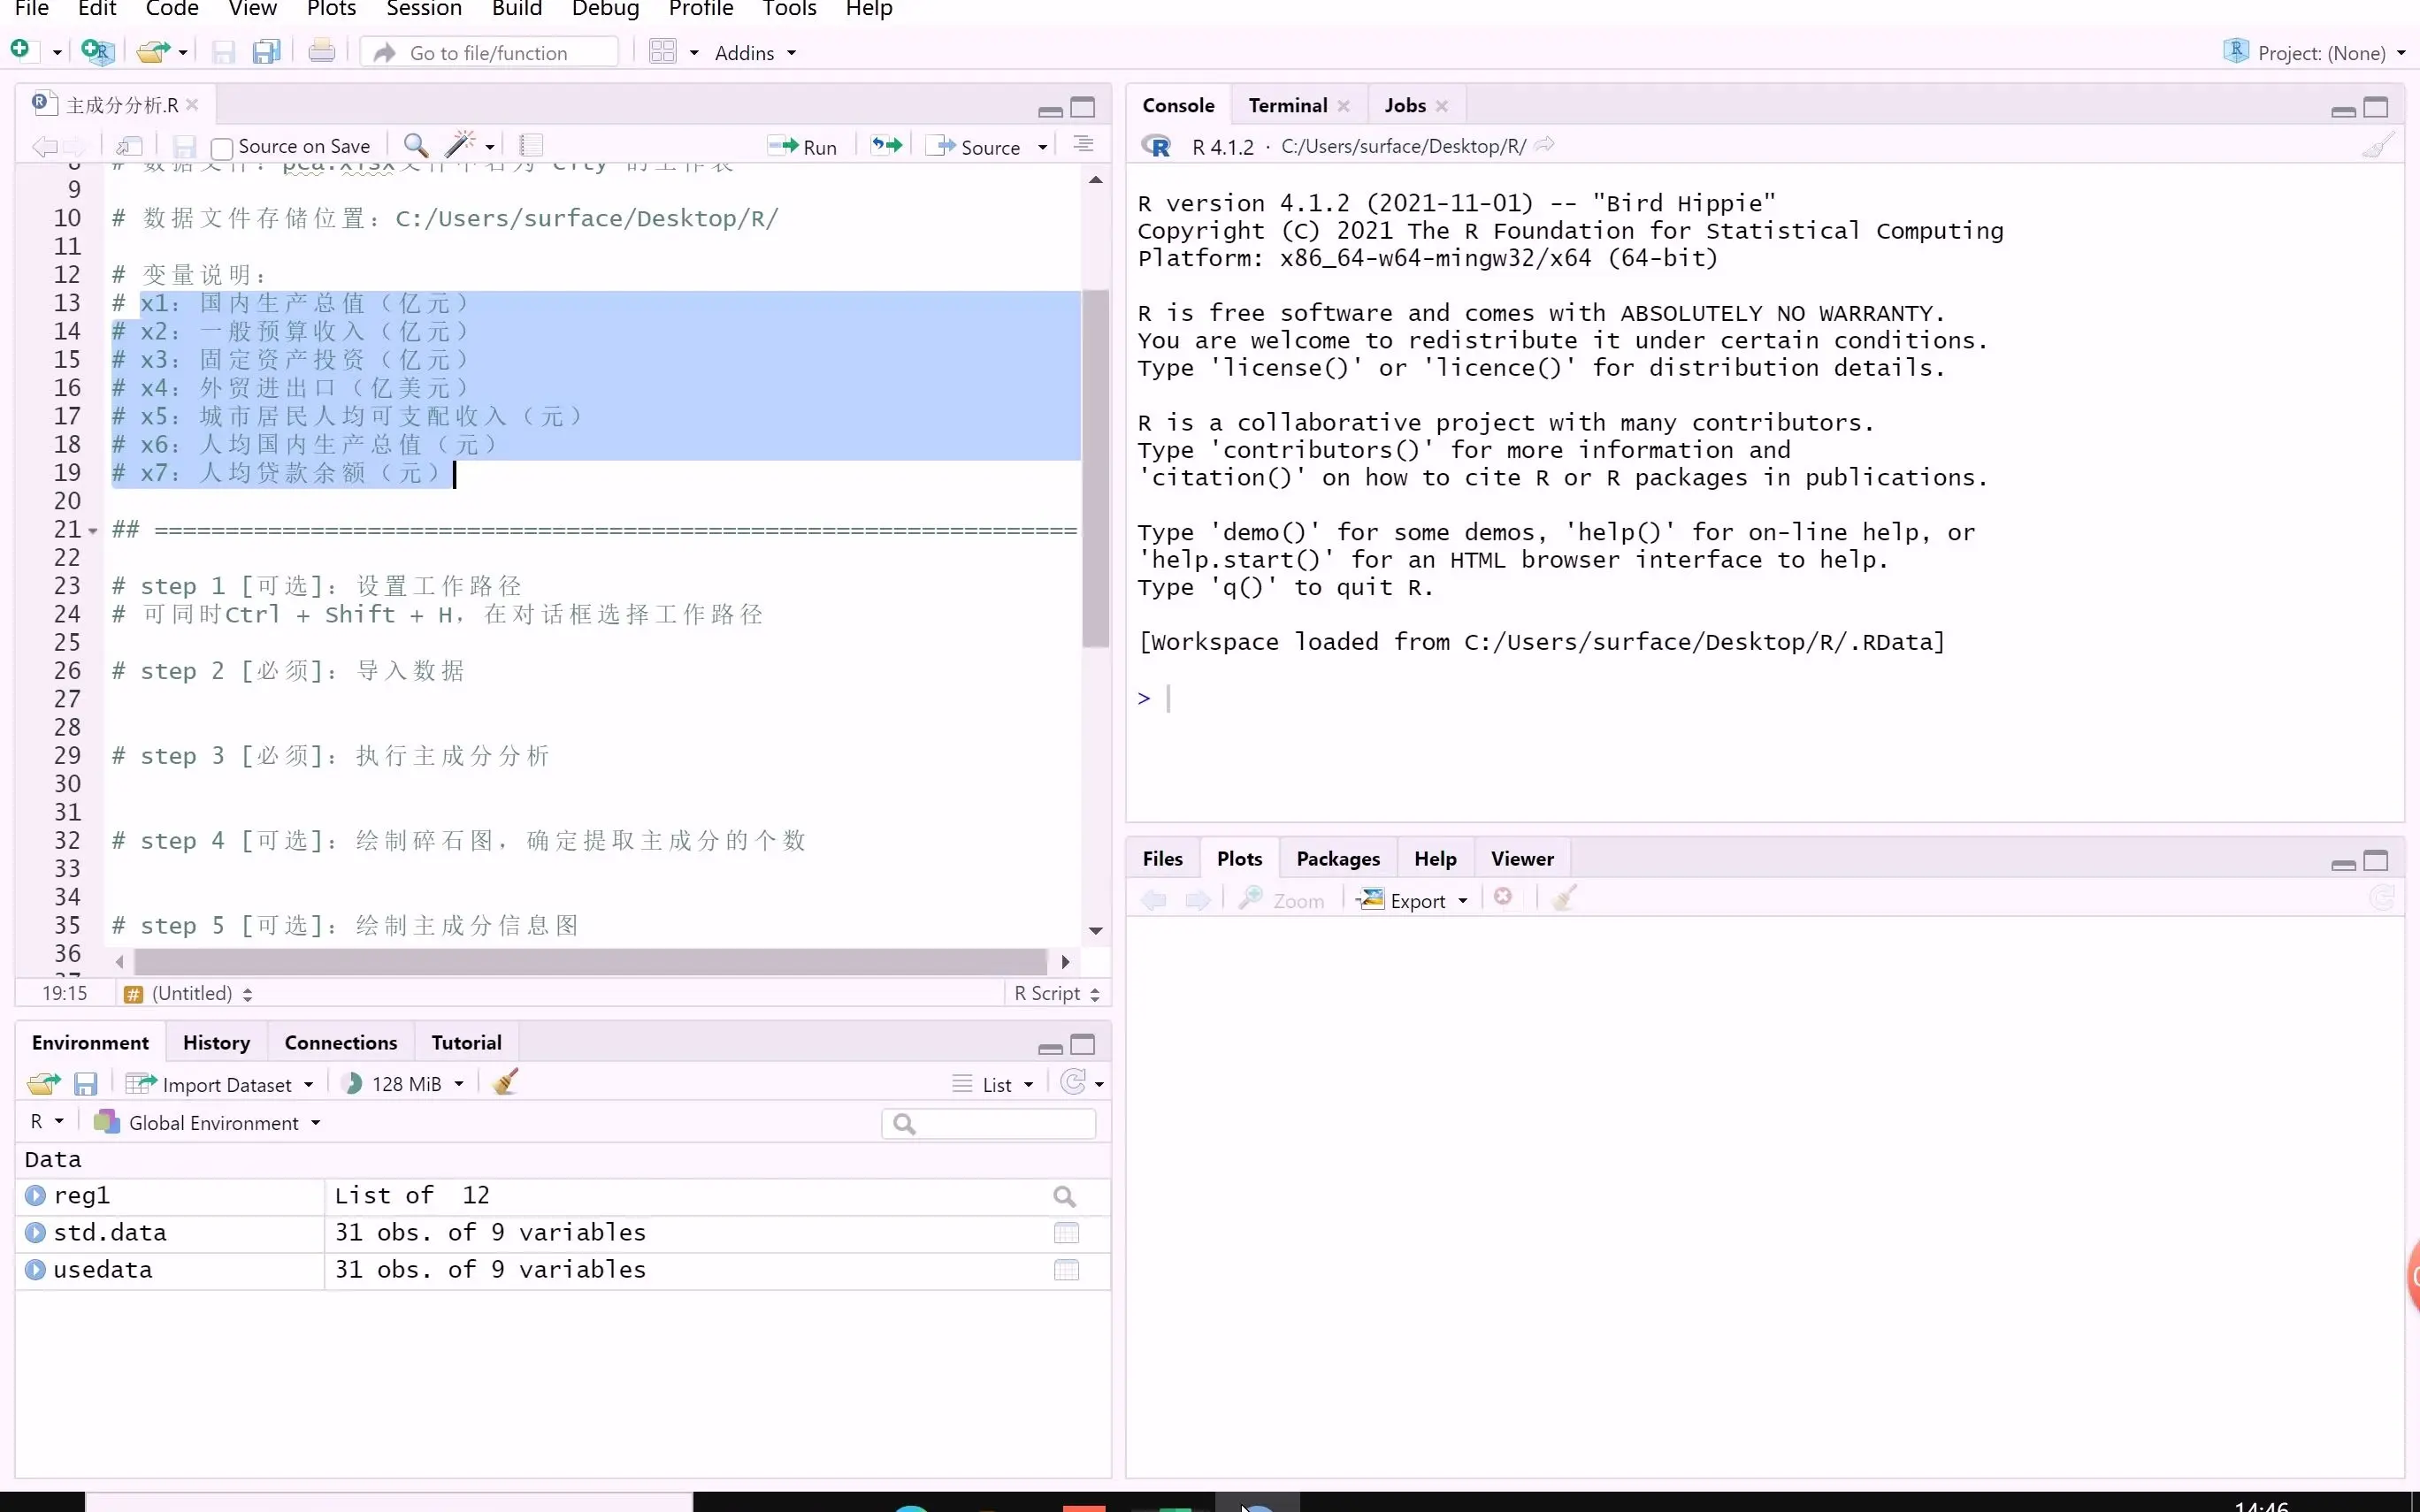This screenshot has width=2420, height=1512.
Task: Create a new project with the R icon
Action: pyautogui.click(x=97, y=51)
